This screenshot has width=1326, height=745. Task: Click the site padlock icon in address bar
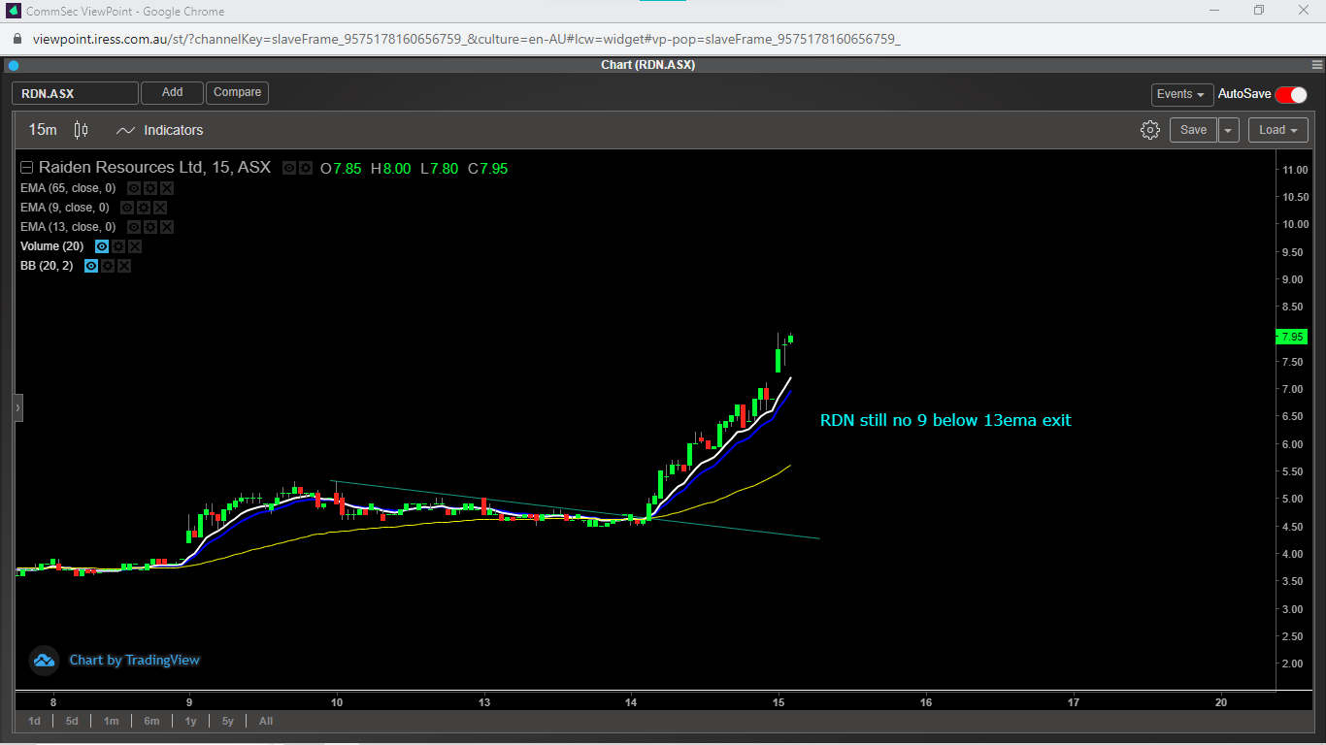(17, 40)
